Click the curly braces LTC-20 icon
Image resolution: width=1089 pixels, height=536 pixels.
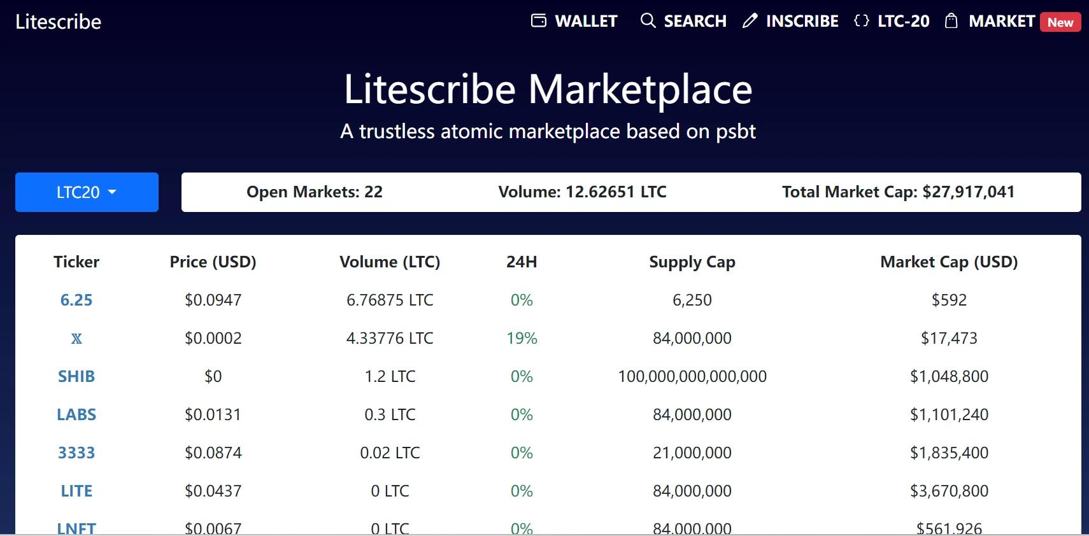coord(861,21)
